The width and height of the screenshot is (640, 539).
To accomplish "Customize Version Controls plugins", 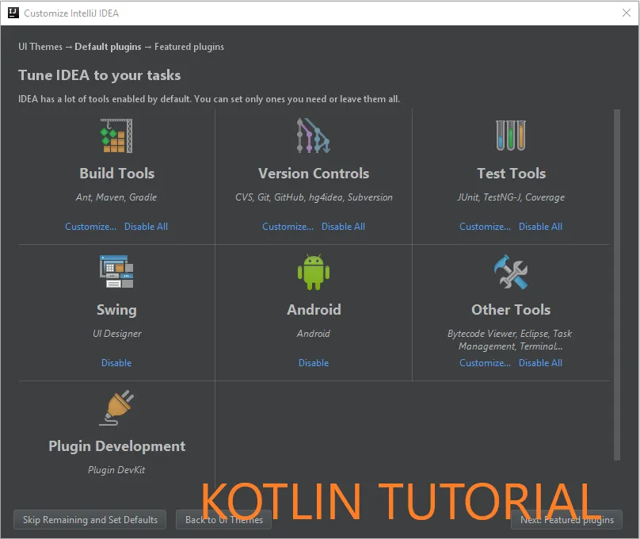I will (x=288, y=227).
